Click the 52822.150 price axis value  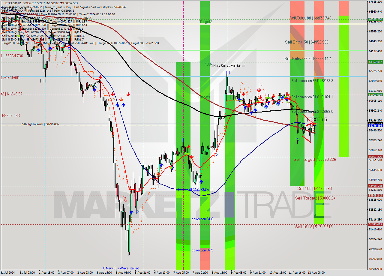coord(375,210)
